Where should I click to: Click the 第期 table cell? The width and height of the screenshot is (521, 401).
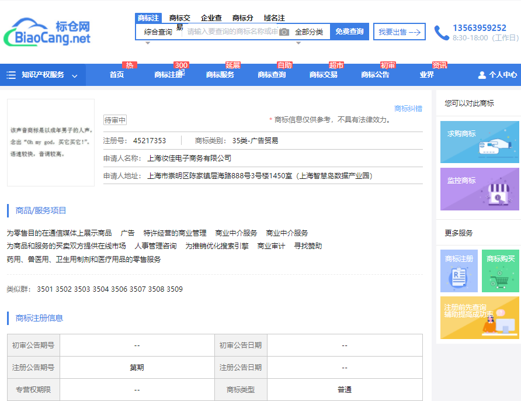[x=137, y=368]
